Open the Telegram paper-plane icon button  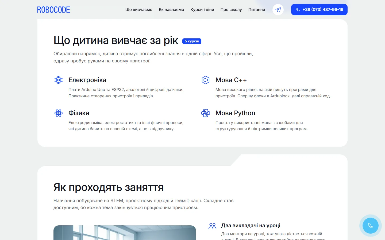[x=278, y=10]
